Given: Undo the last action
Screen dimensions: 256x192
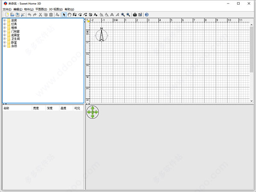Looking at the screenshot, I should 29,15.
